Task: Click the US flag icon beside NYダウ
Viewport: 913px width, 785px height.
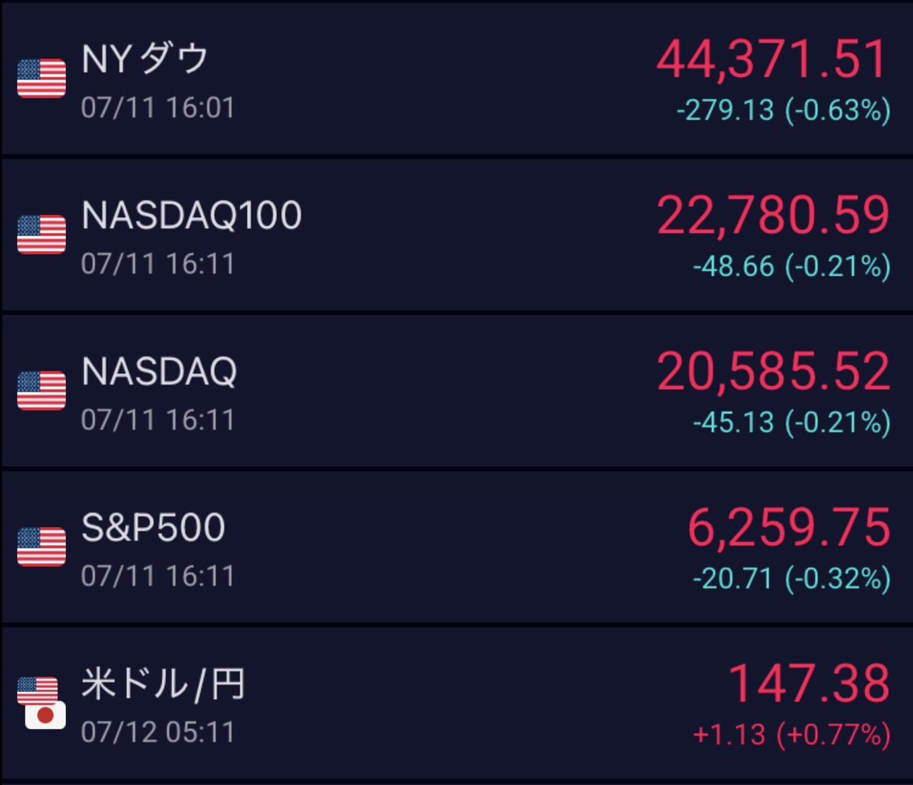Action: tap(42, 78)
